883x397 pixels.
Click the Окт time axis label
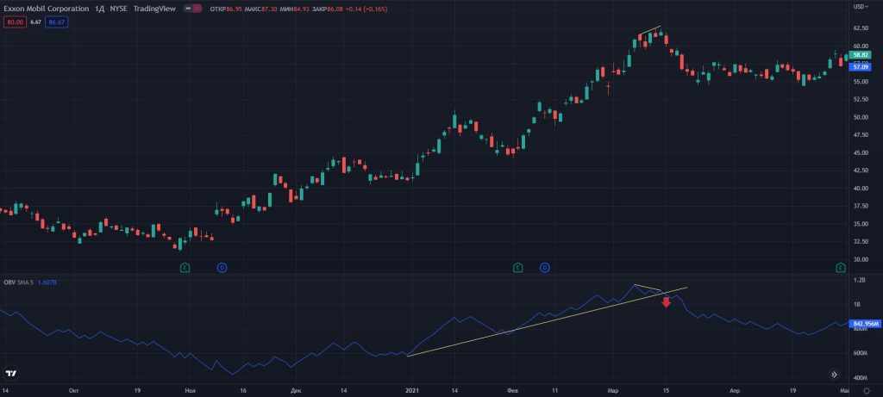point(72,390)
